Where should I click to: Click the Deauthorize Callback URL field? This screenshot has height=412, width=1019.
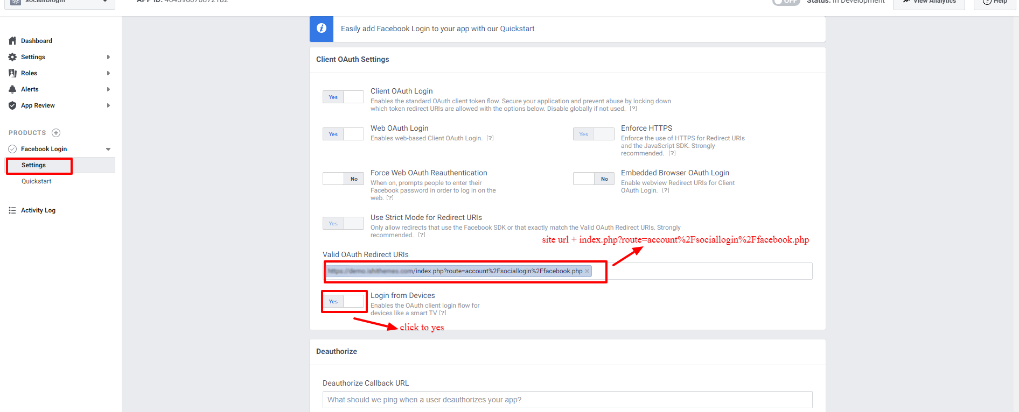[567, 400]
